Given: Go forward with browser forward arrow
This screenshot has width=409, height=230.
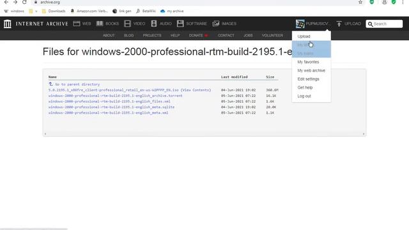Looking at the screenshot, I should pos(15,2).
